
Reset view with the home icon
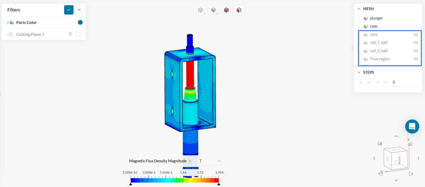[x=410, y=144]
